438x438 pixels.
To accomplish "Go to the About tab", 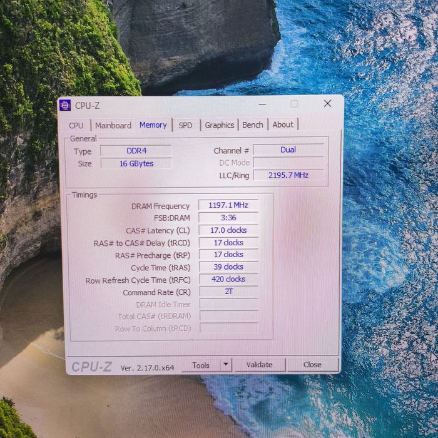I will tap(283, 125).
